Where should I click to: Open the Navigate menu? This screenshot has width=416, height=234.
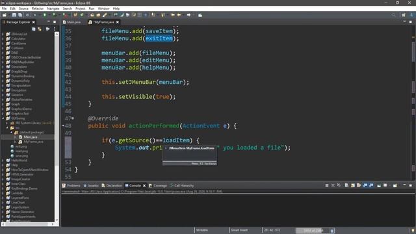(x=53, y=8)
